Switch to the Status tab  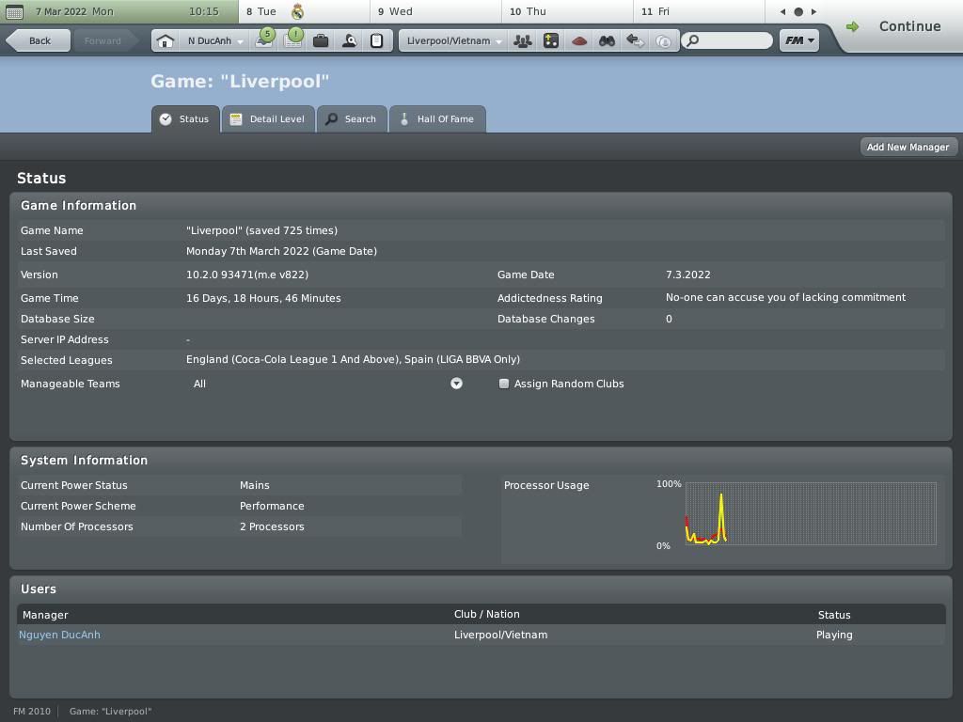(x=185, y=119)
